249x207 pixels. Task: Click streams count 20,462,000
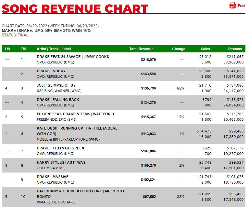coord(233,119)
